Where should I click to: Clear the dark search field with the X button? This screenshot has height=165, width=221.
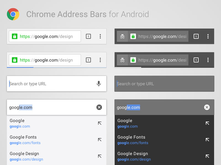207,107
